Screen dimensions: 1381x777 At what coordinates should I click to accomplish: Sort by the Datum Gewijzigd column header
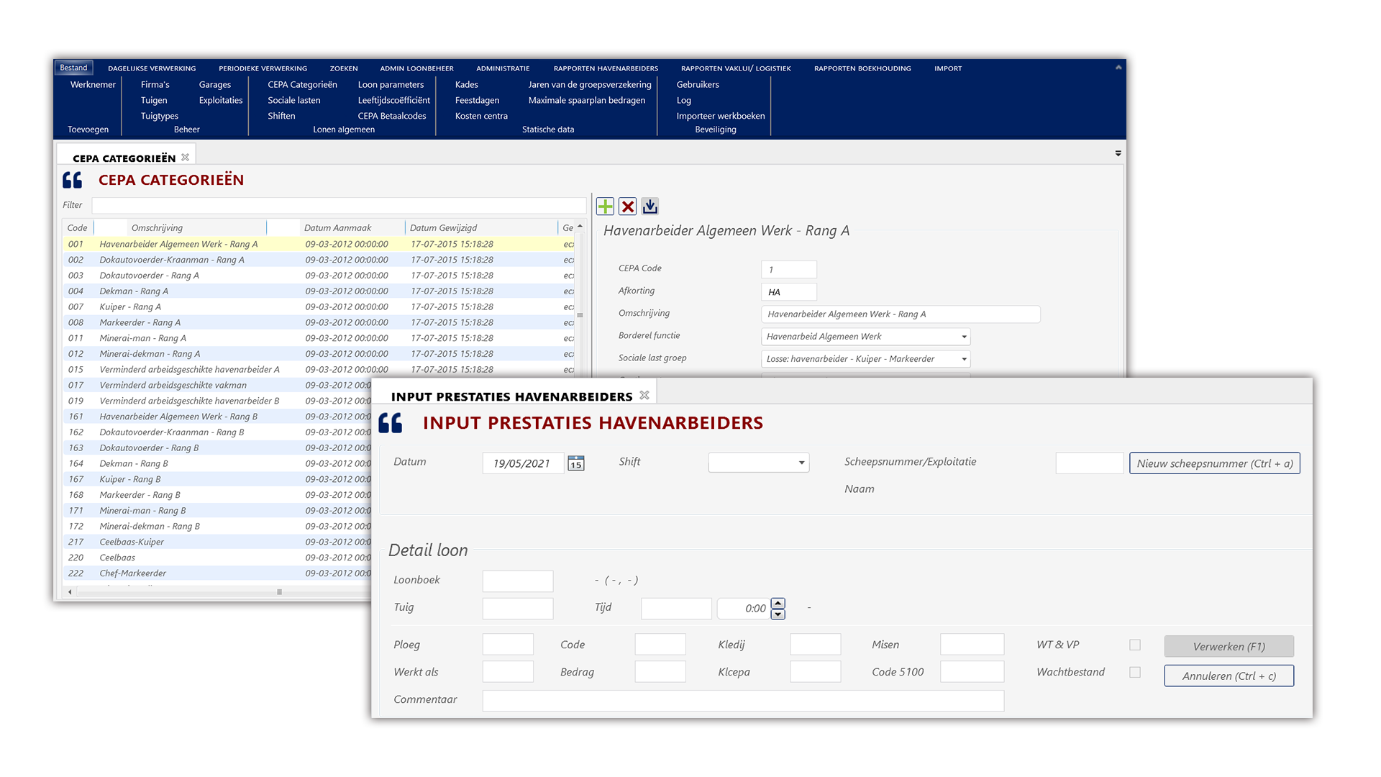443,227
